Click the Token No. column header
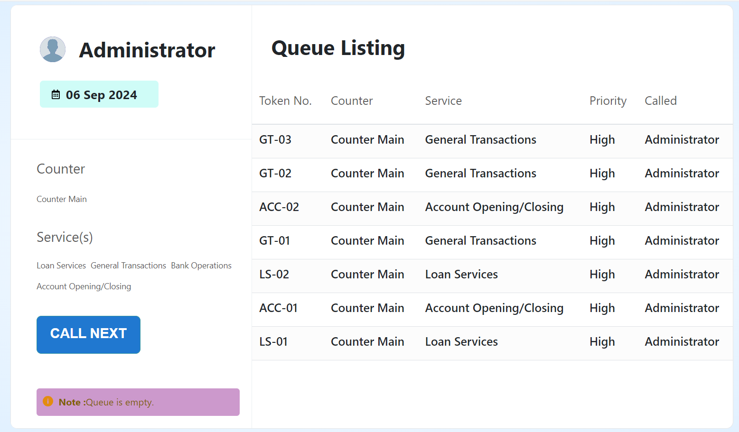Screen dimensions: 739x432 pyautogui.click(x=285, y=101)
